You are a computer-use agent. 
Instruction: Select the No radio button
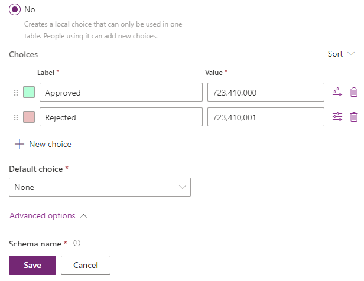(x=15, y=9)
